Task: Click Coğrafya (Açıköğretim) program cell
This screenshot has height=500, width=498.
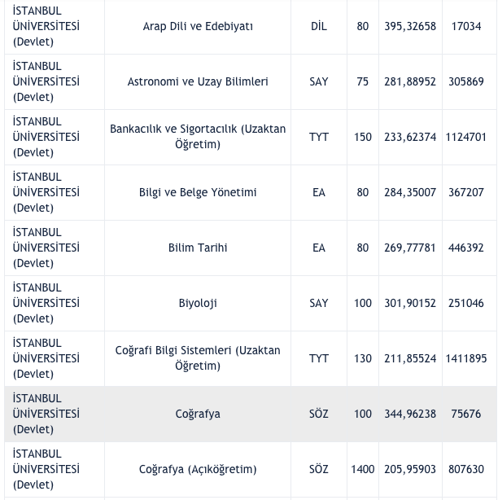Action: [198, 469]
